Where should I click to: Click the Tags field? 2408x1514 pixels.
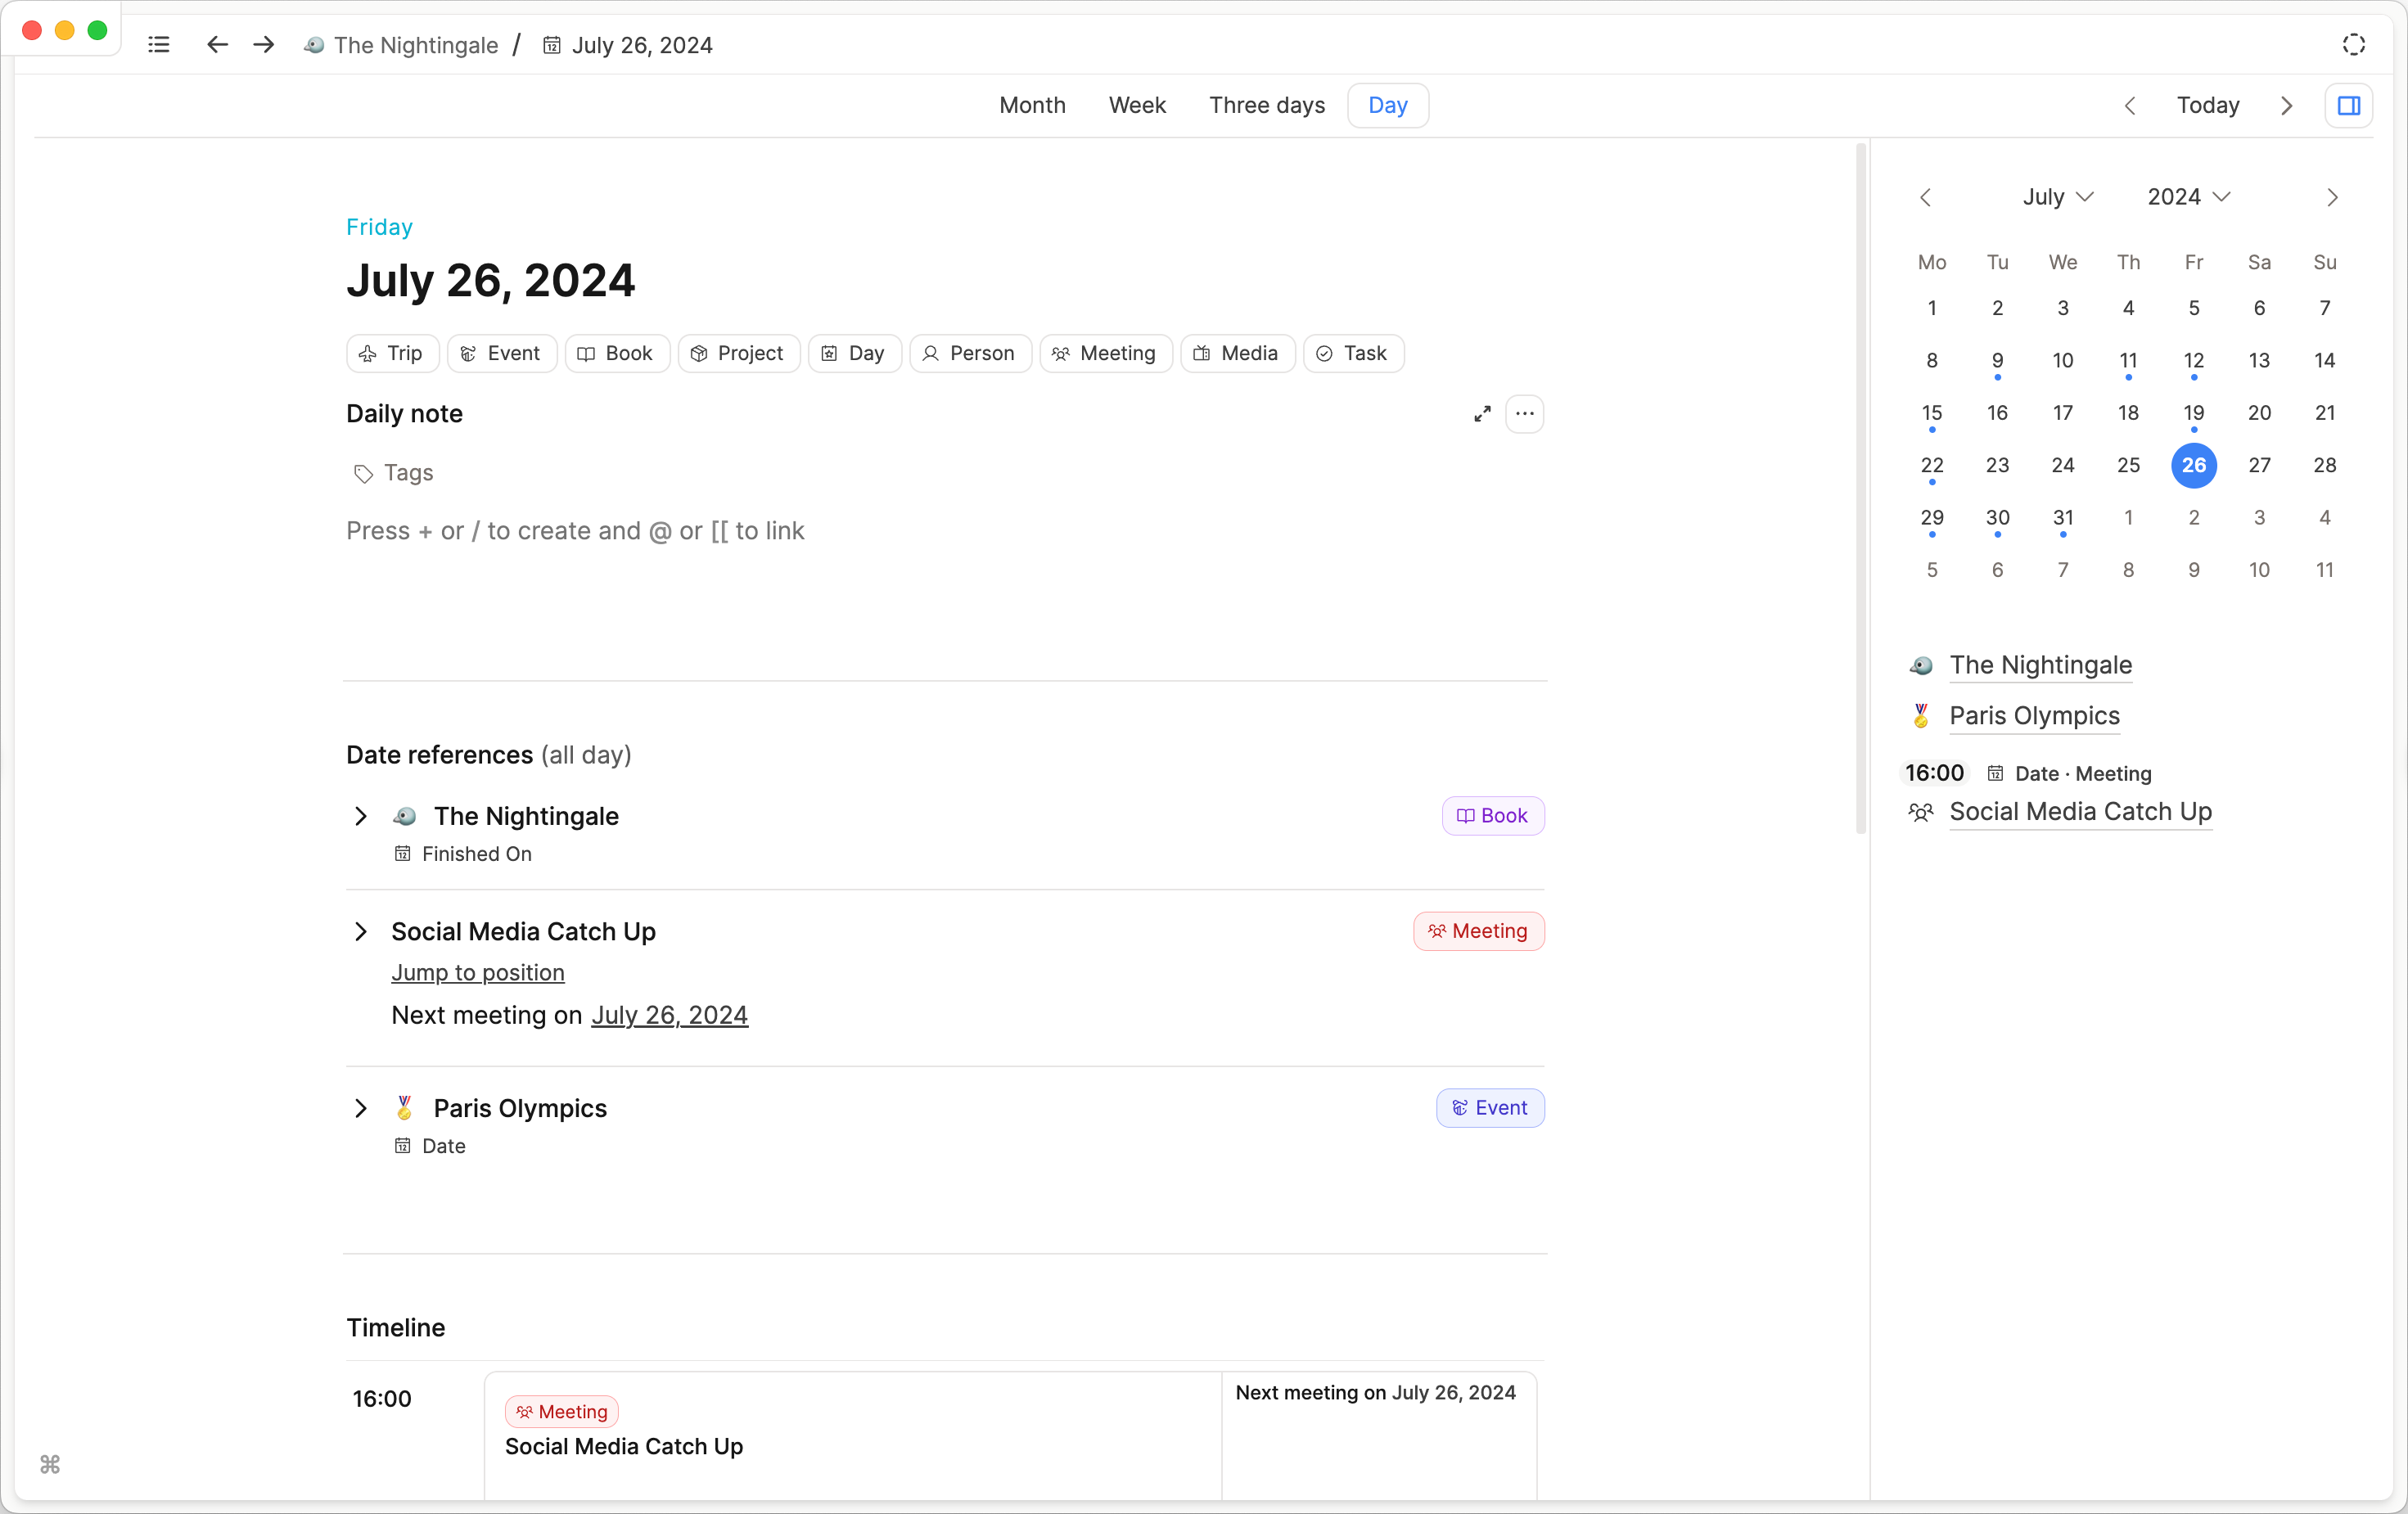tap(408, 473)
